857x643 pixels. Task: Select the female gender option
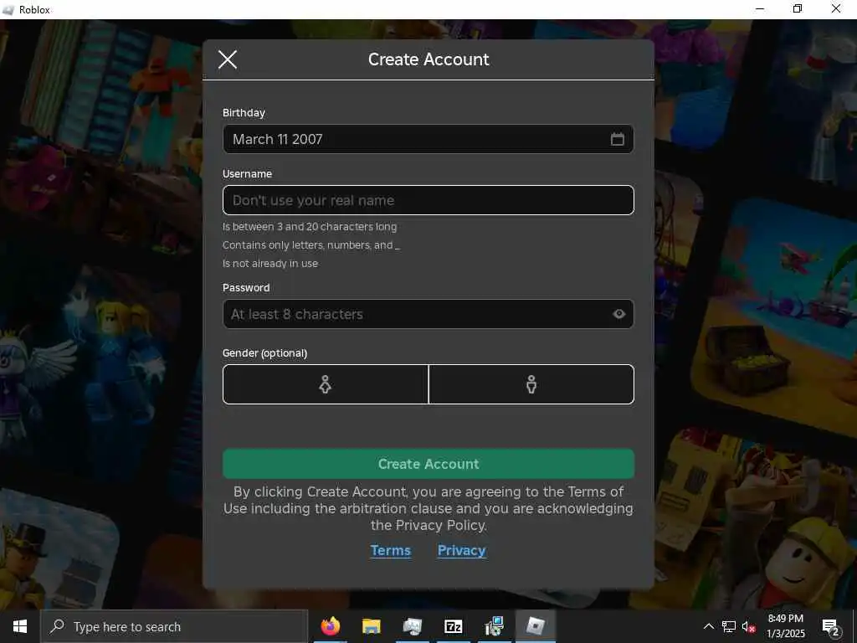tap(326, 384)
